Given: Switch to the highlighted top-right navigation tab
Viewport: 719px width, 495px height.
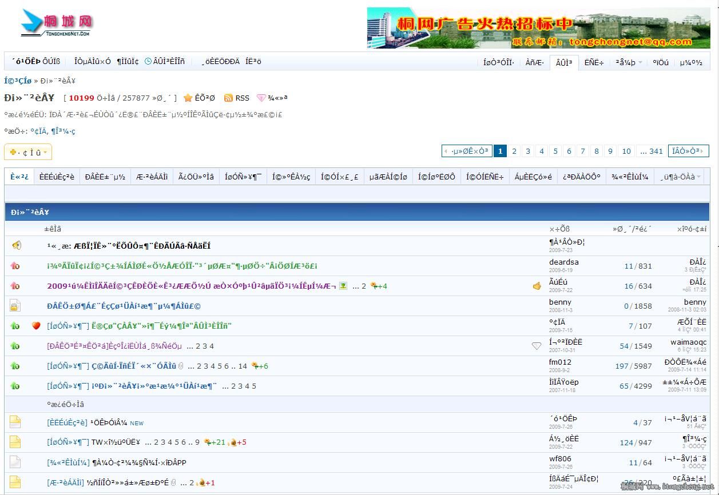Looking at the screenshot, I should [x=564, y=63].
